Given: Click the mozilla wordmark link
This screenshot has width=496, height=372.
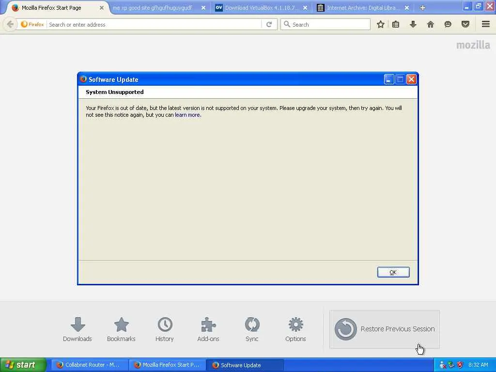Looking at the screenshot, I should (x=473, y=45).
